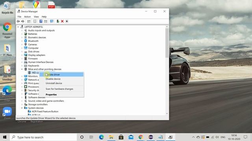
Task: Click the Forward arrow toolbar icon
Action: [23, 21]
